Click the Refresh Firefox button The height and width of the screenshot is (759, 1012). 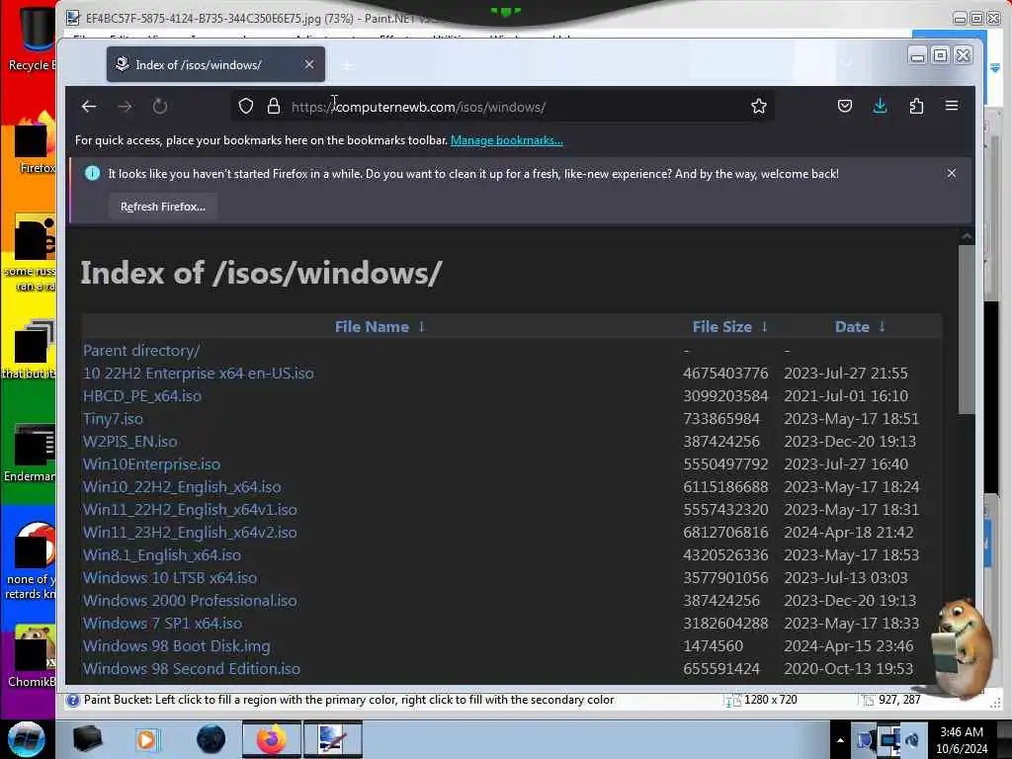tap(163, 207)
